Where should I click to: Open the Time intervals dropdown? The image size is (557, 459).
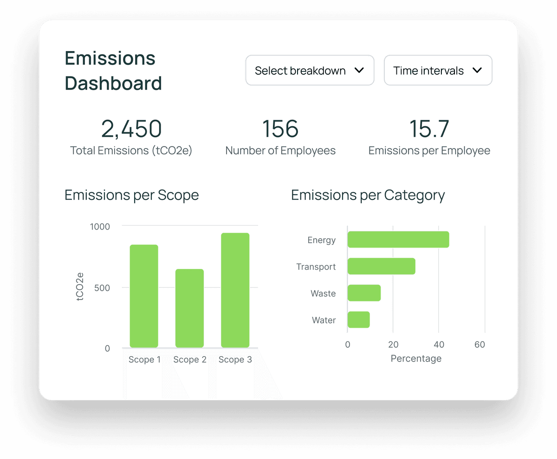point(437,70)
